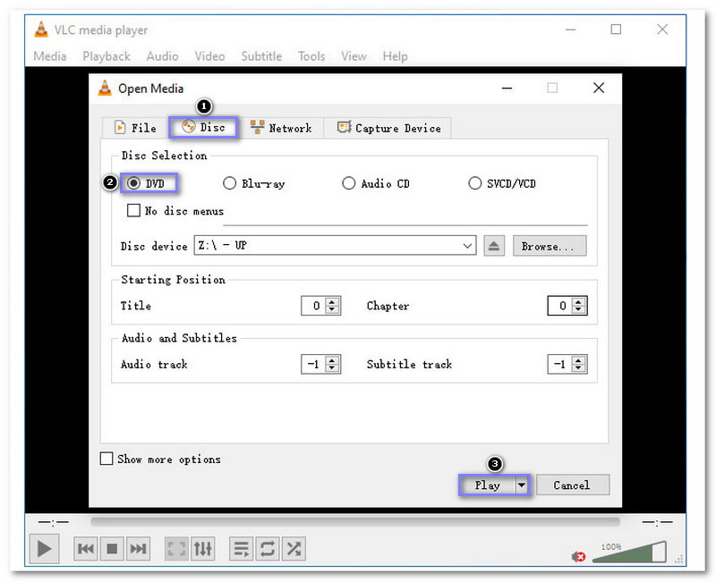This screenshot has width=716, height=582.
Task: Click the Browse... button
Action: point(550,247)
